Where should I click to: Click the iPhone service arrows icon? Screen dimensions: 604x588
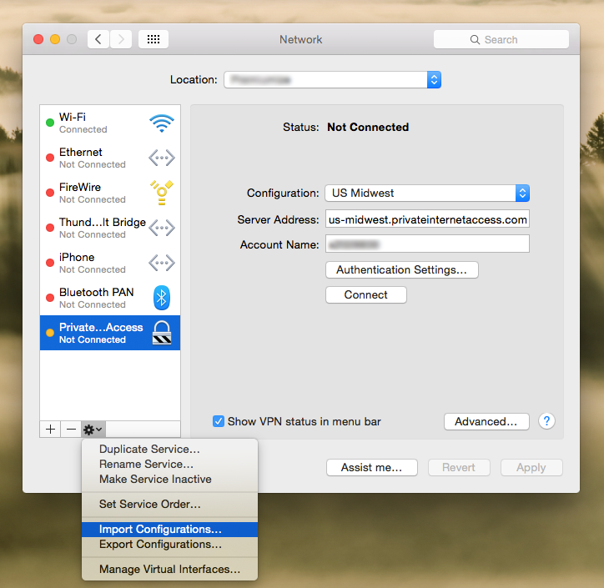[x=162, y=263]
